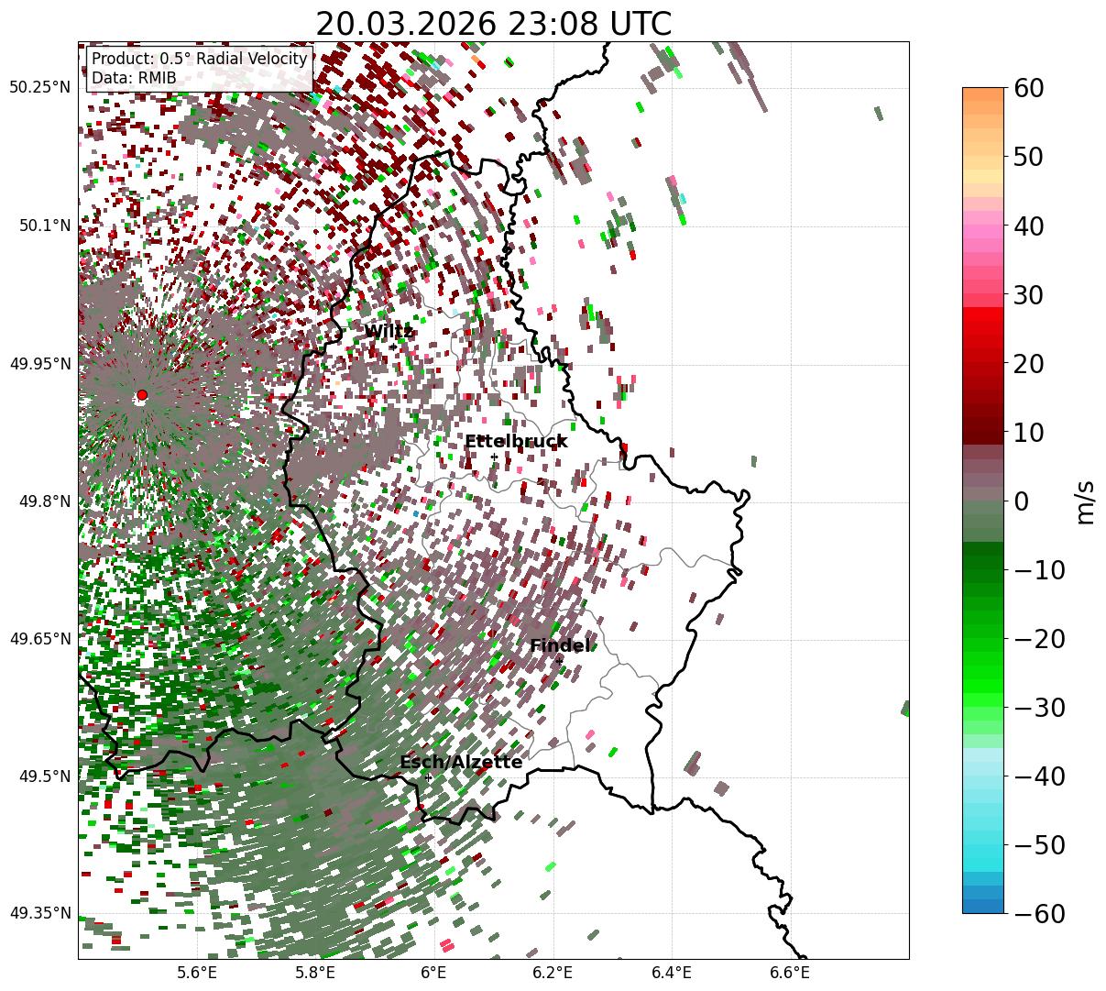The width and height of the screenshot is (1106, 991).
Task: Click the 49.5°N latitude label
Action: click(44, 776)
